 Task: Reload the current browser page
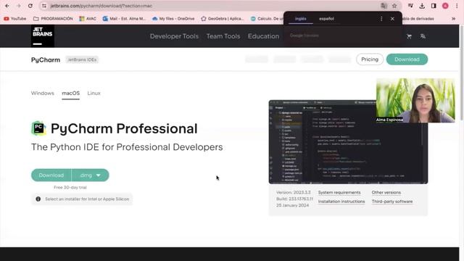point(30,6)
